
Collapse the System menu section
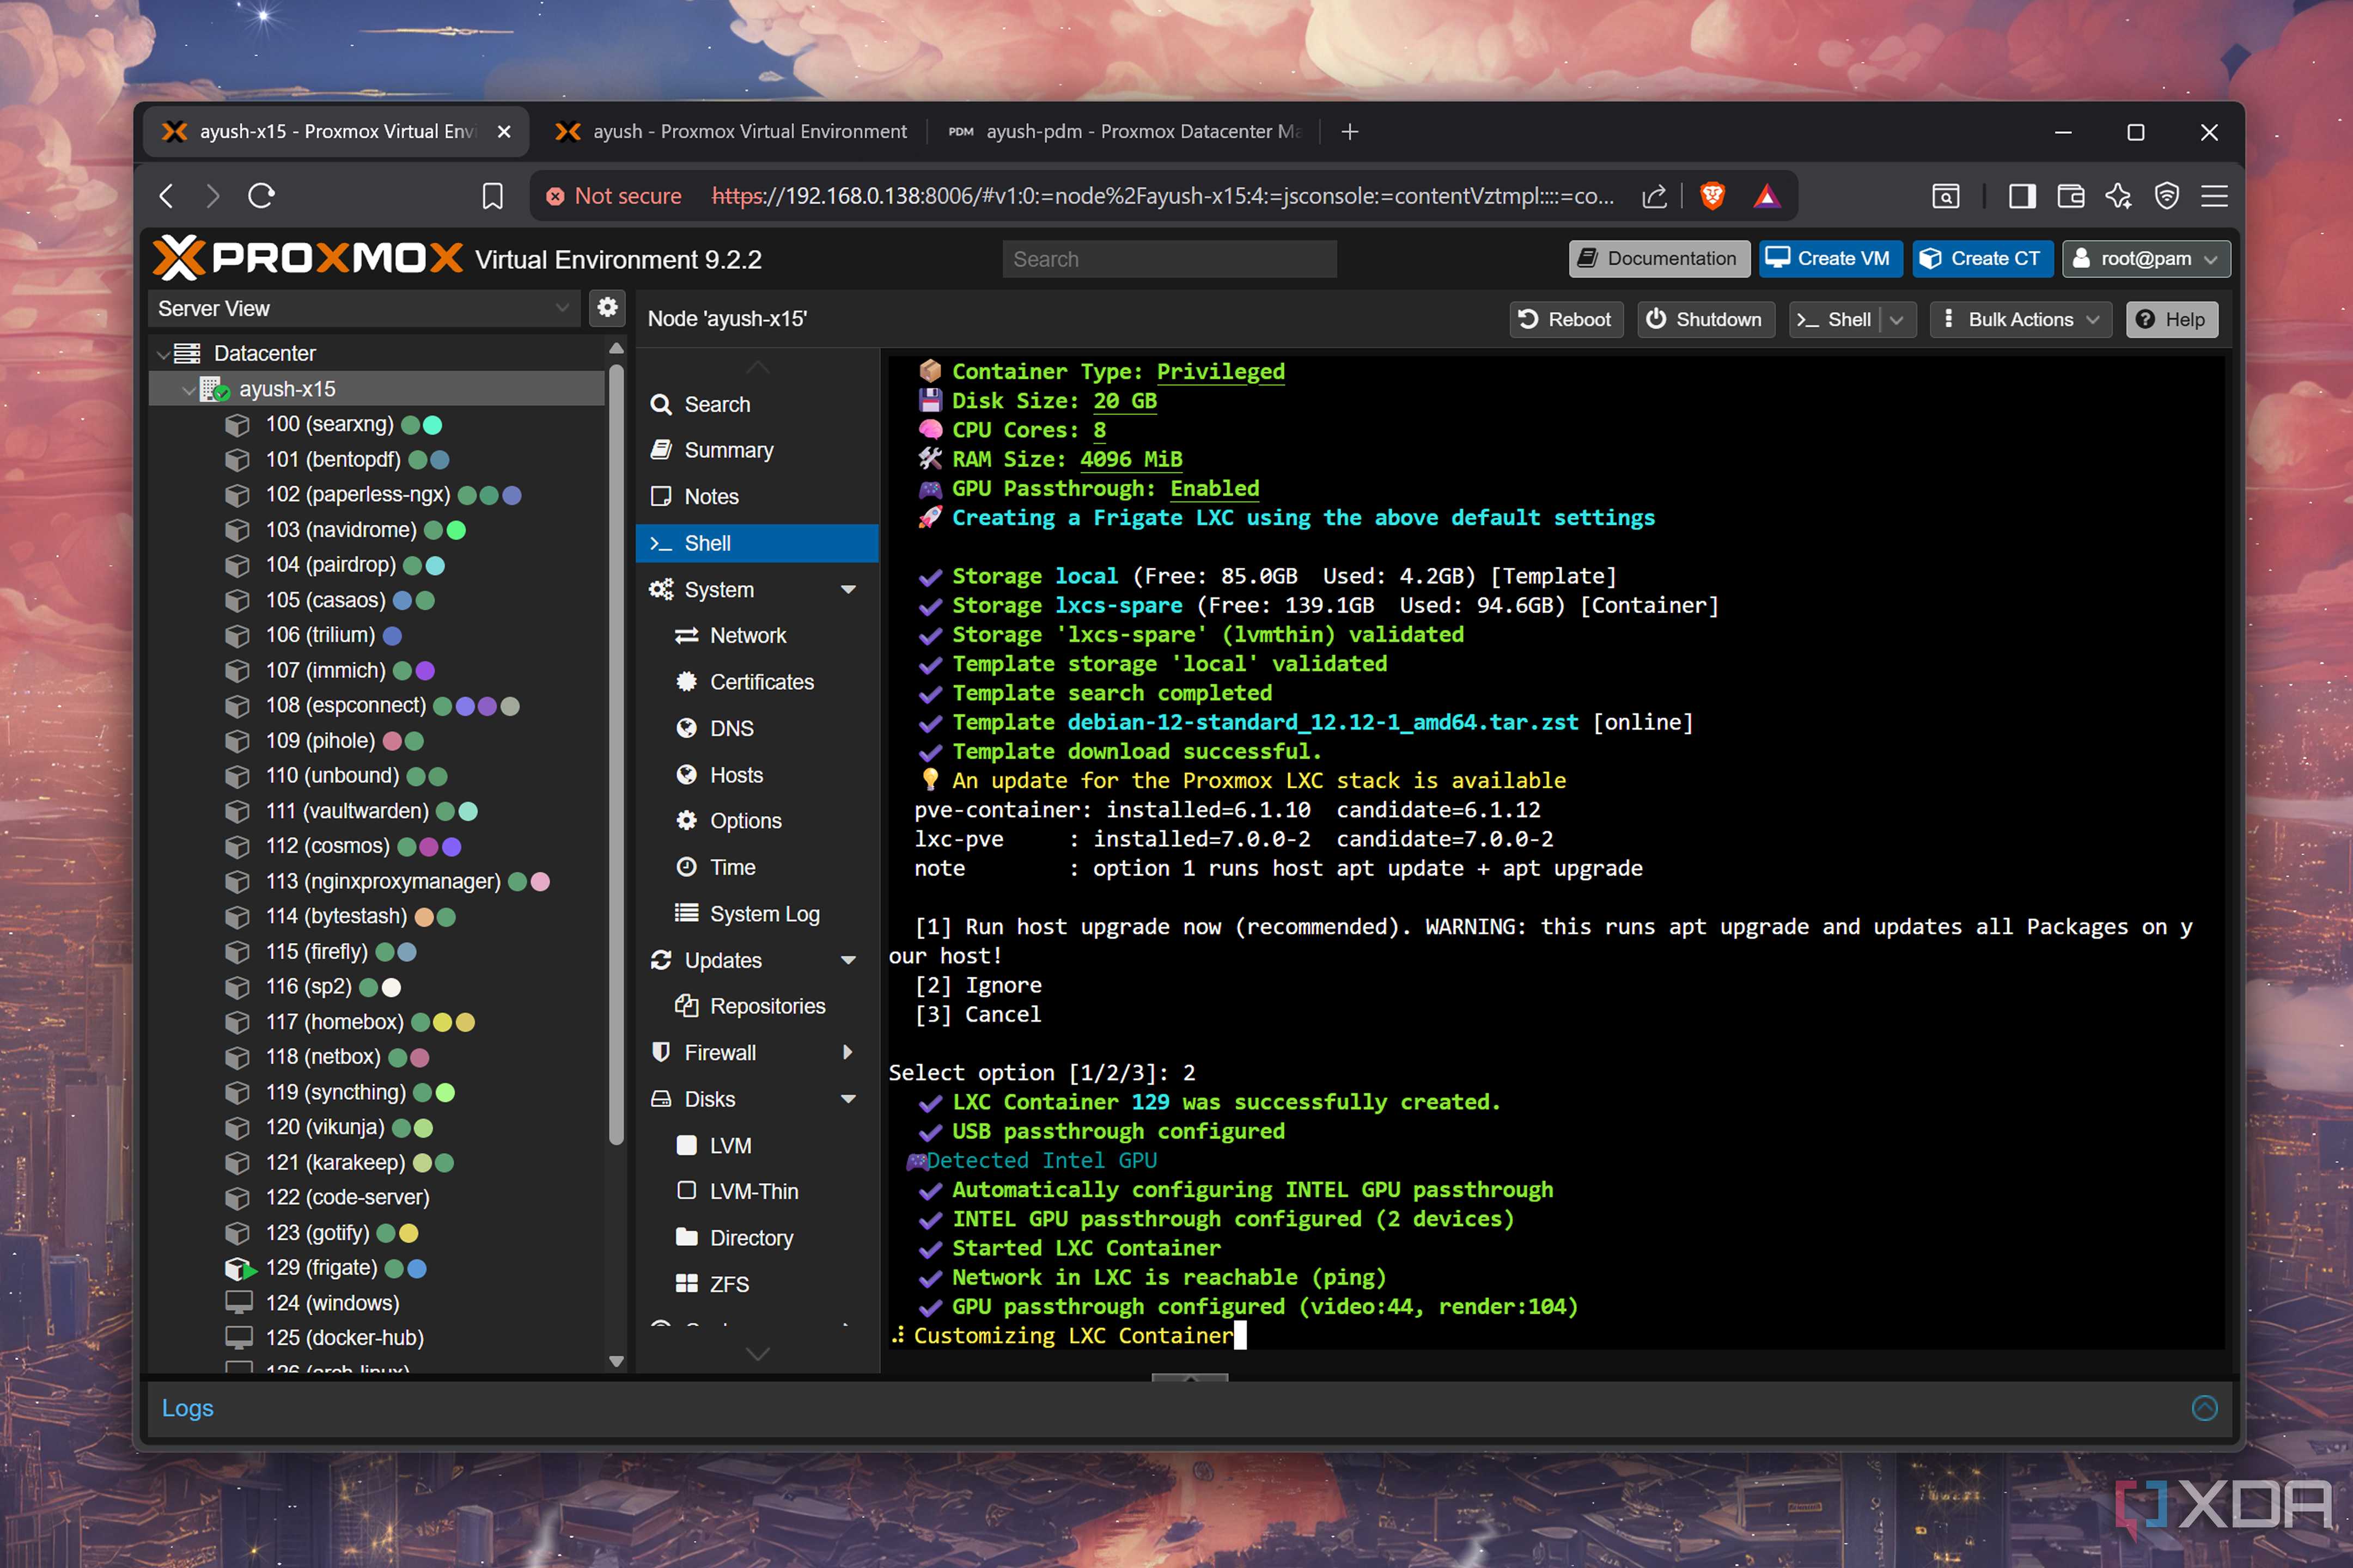849,590
